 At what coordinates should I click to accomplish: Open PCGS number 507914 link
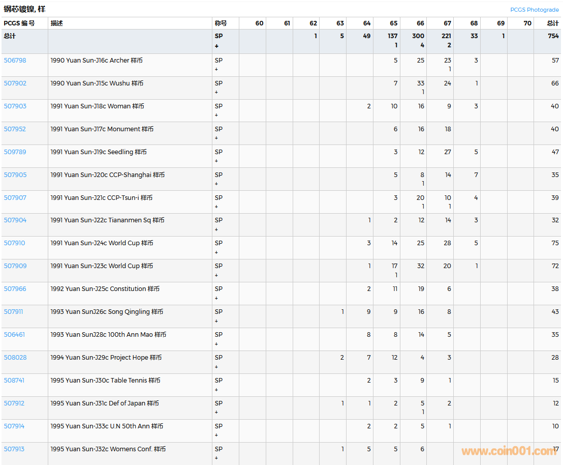coord(14,426)
